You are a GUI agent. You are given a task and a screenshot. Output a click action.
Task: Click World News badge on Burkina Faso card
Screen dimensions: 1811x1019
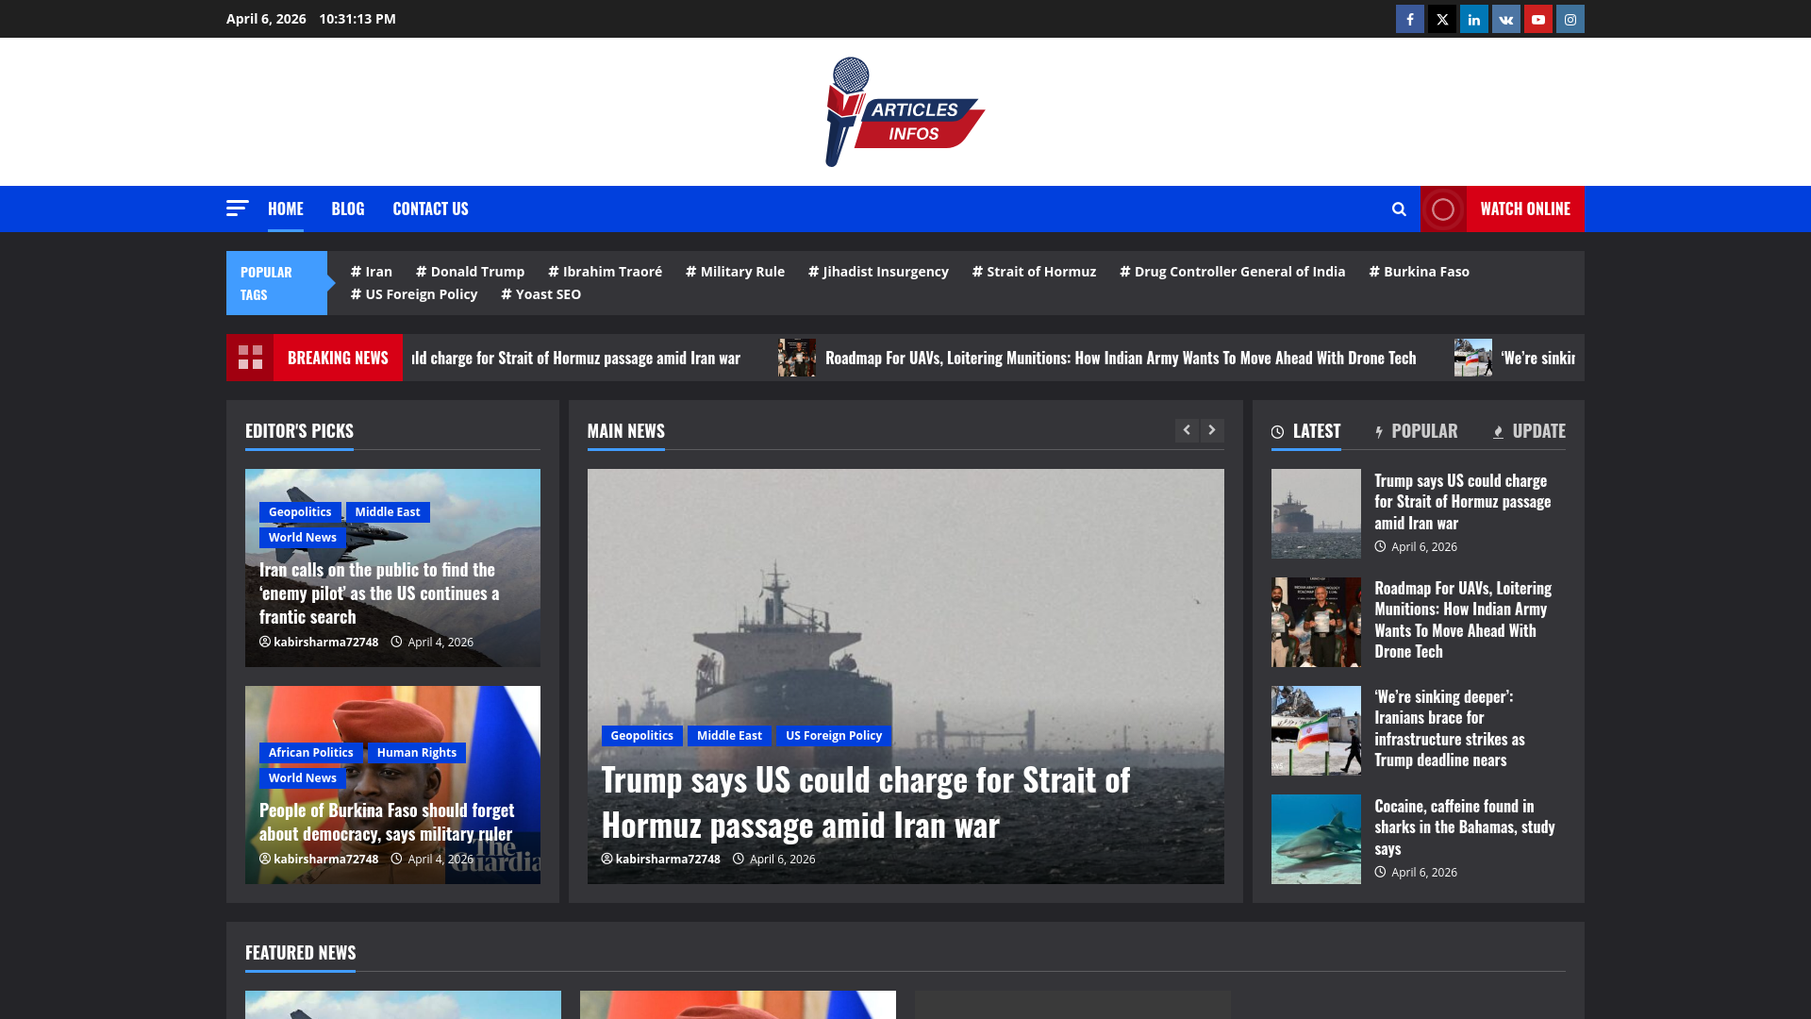(303, 778)
